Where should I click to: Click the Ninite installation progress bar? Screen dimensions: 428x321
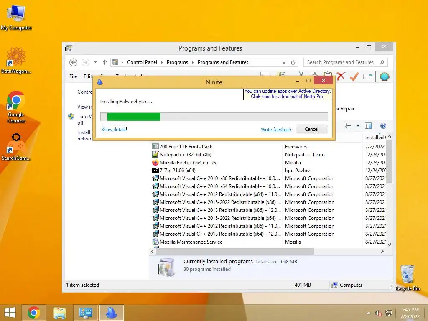214,117
